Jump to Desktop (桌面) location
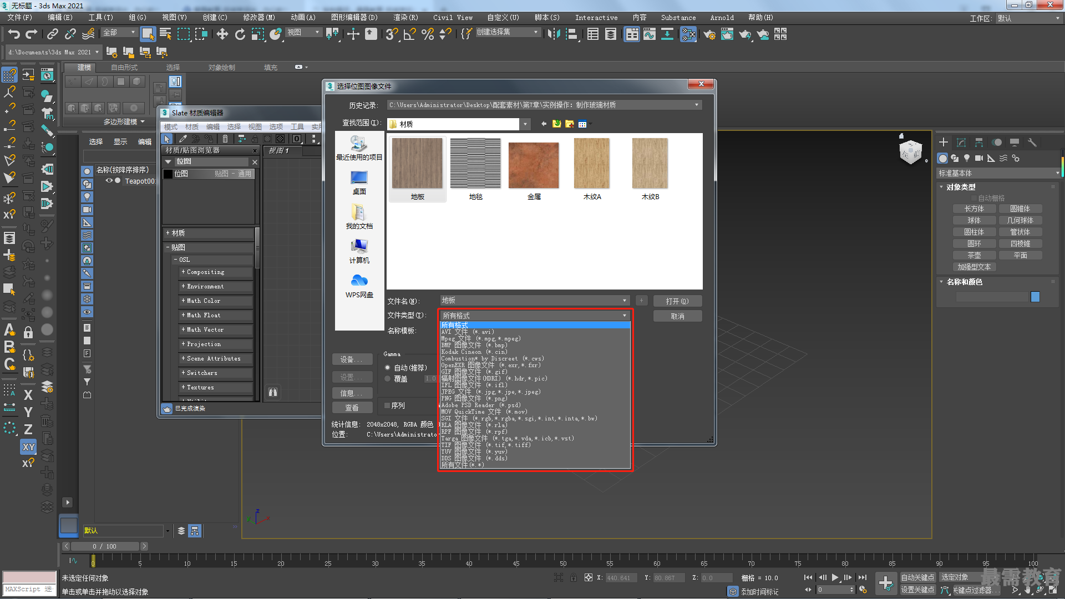 (359, 182)
